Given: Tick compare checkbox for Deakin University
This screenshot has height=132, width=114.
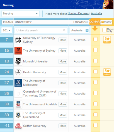Looking at the screenshot, I should [x=95, y=72].
